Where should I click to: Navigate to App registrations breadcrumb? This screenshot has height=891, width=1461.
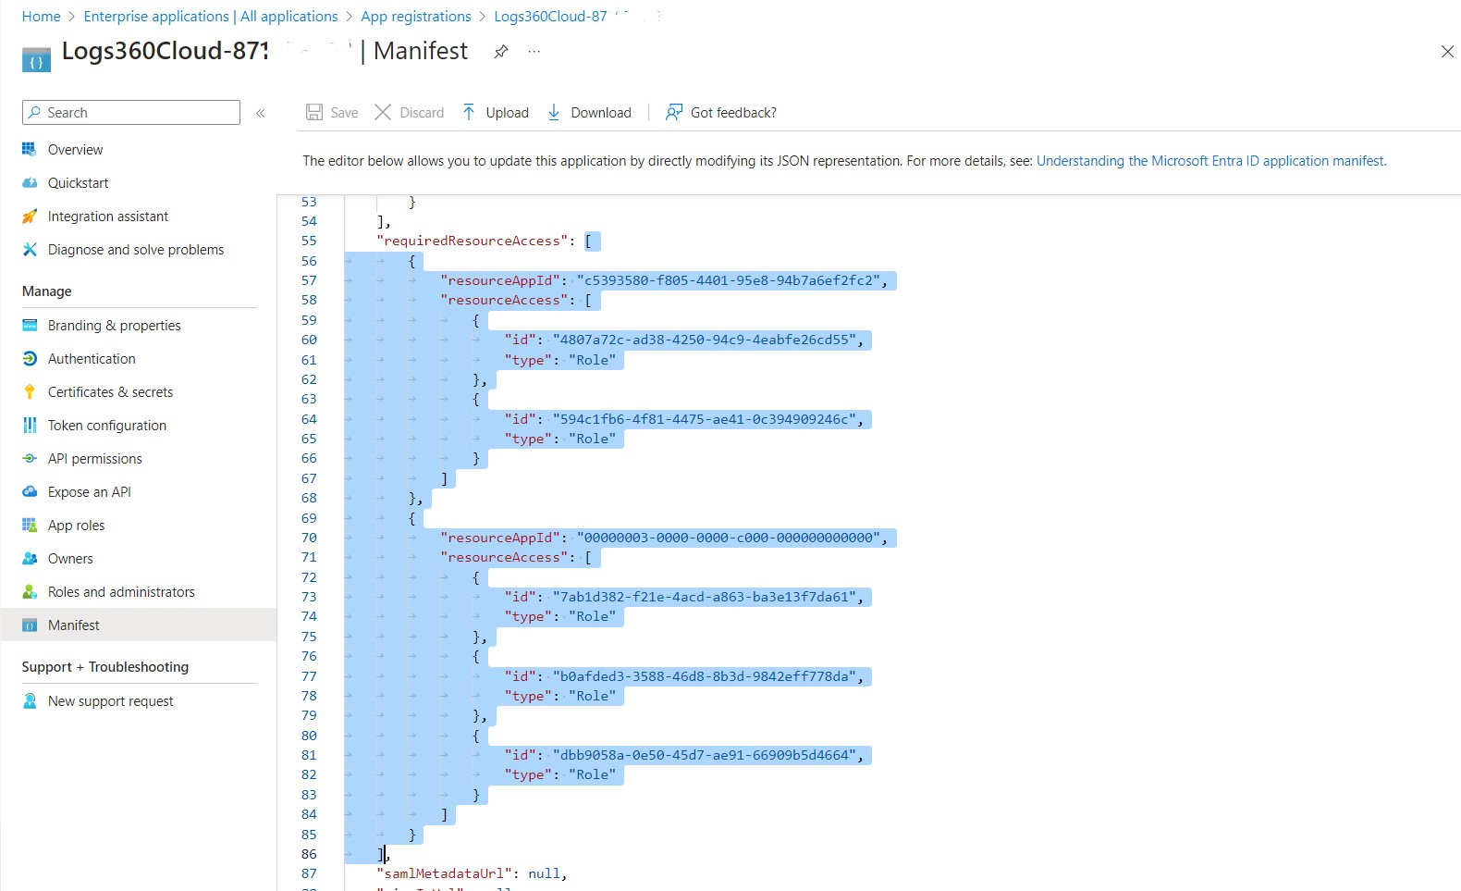click(x=415, y=16)
